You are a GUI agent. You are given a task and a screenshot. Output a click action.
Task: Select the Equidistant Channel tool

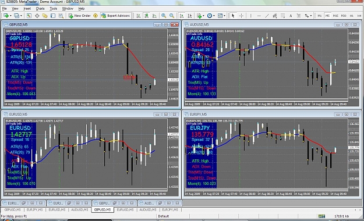pos(275,16)
